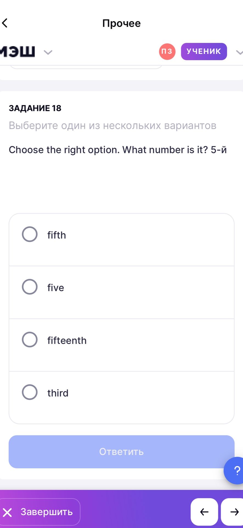243x528 pixels.
Task: Click the X icon beside Завершить
Action: pos(7,512)
